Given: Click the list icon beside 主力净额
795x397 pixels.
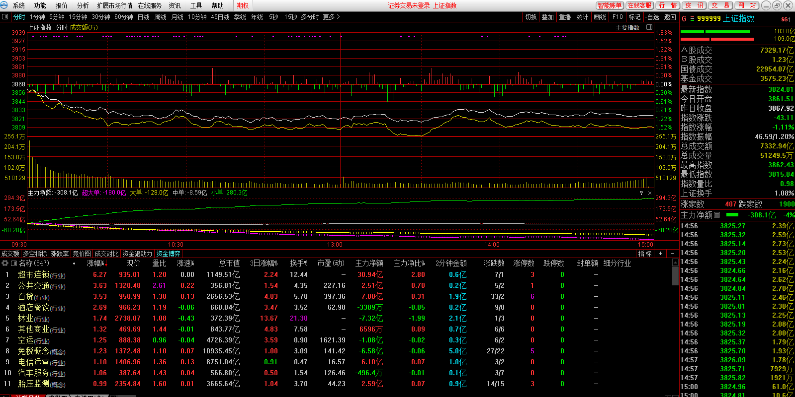Looking at the screenshot, I should [717, 215].
